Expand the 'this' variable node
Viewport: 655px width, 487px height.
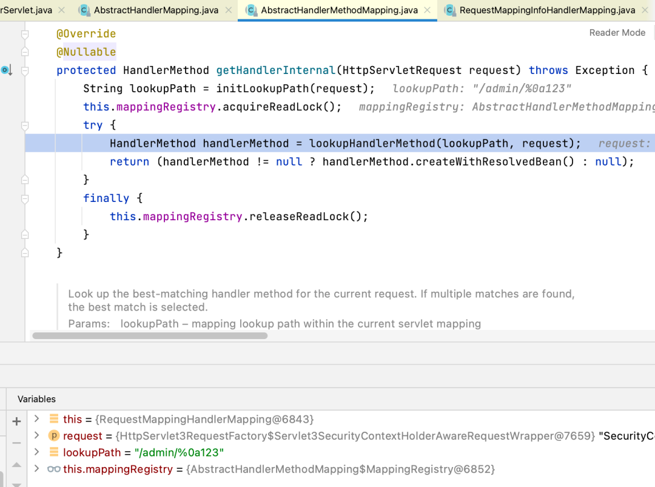[x=36, y=419]
